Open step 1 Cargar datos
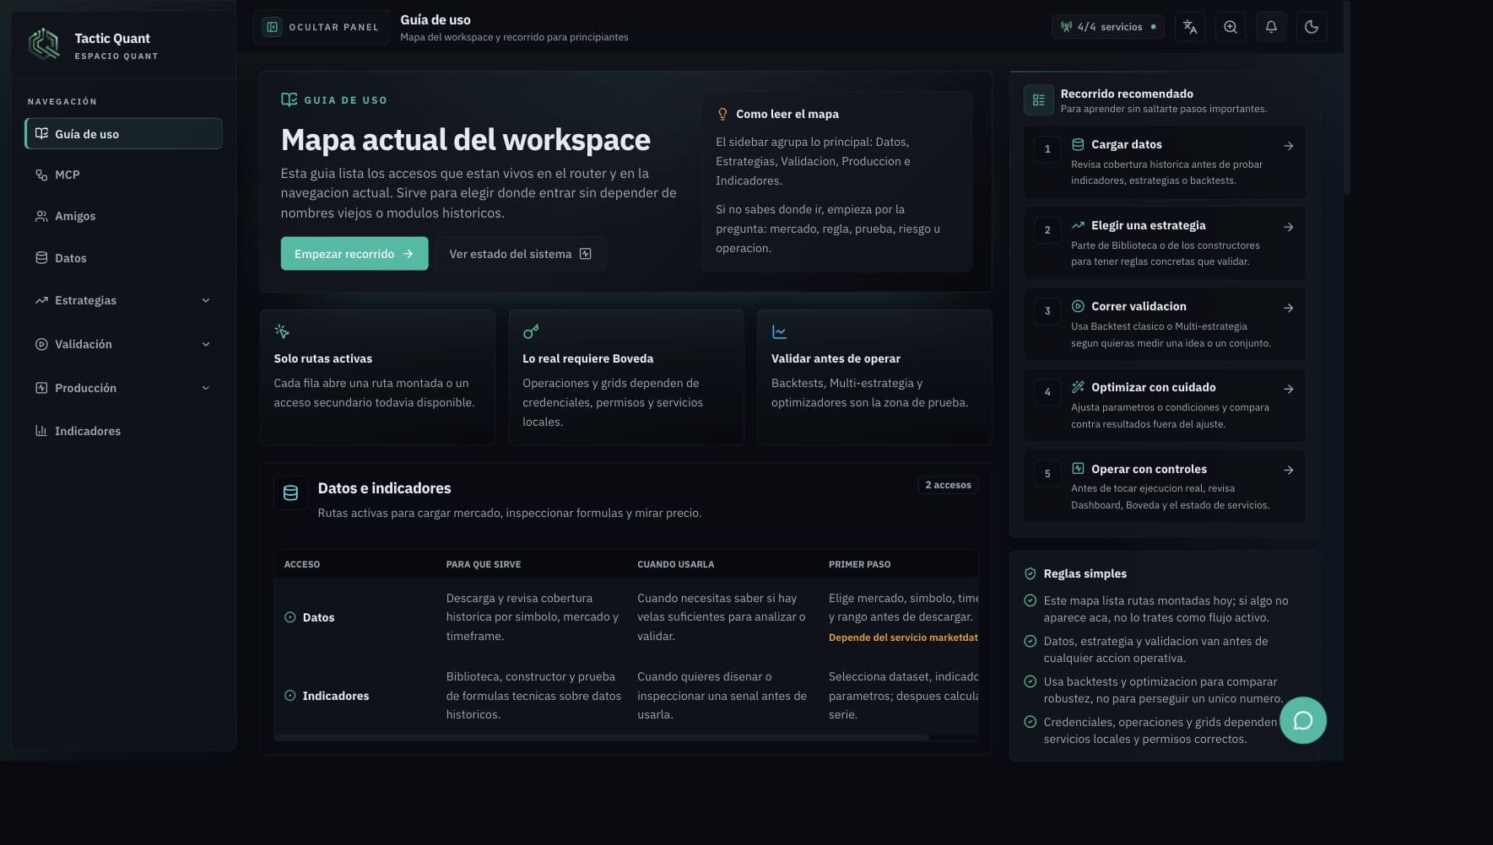 (1165, 162)
